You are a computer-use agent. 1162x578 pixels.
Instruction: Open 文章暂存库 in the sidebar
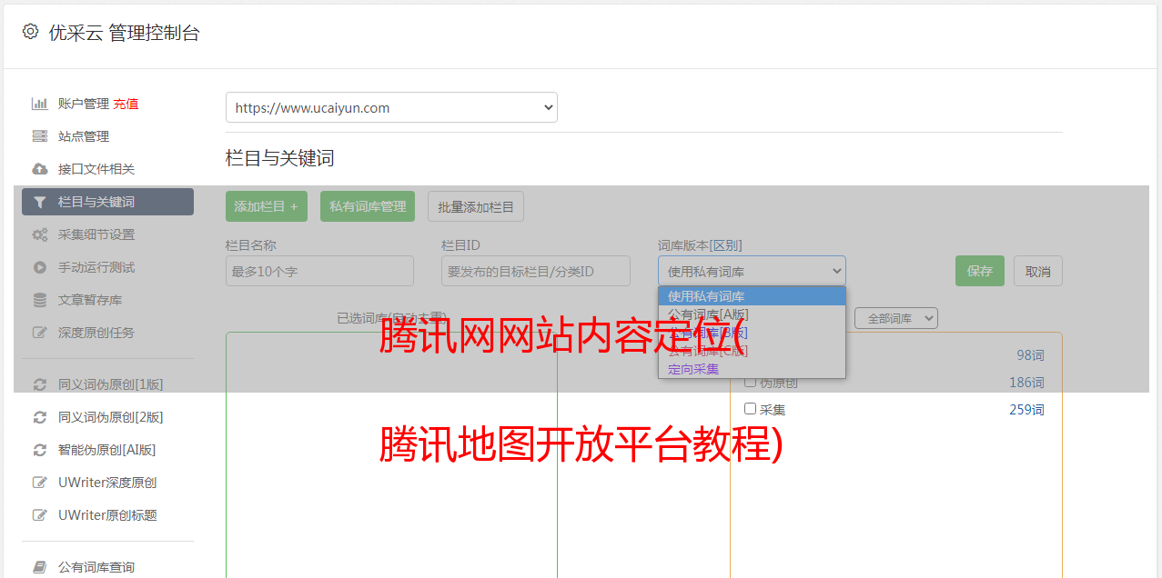pyautogui.click(x=90, y=300)
